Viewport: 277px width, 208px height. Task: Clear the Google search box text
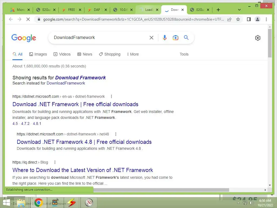[151, 37]
